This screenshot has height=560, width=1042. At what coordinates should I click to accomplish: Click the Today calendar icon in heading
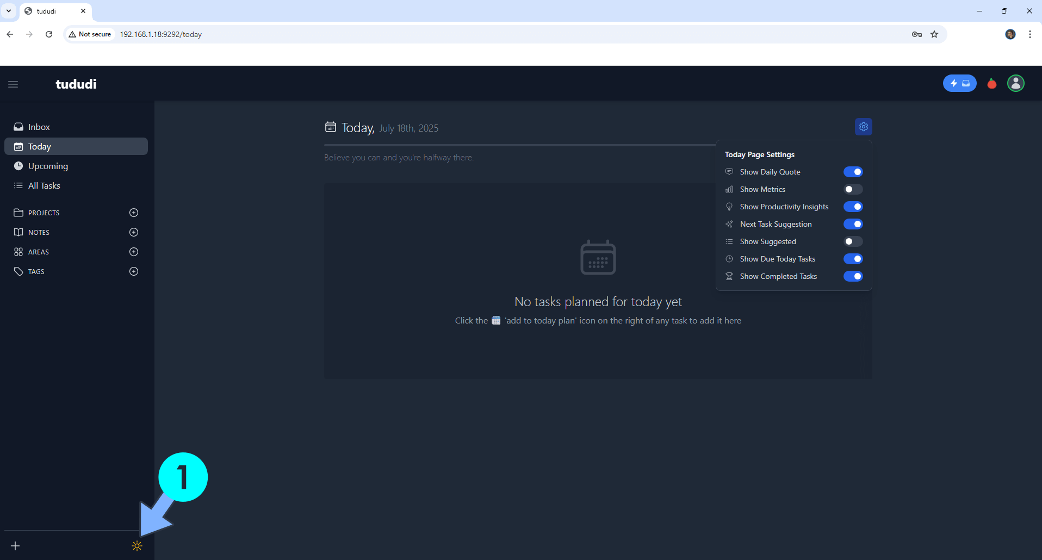pos(331,127)
